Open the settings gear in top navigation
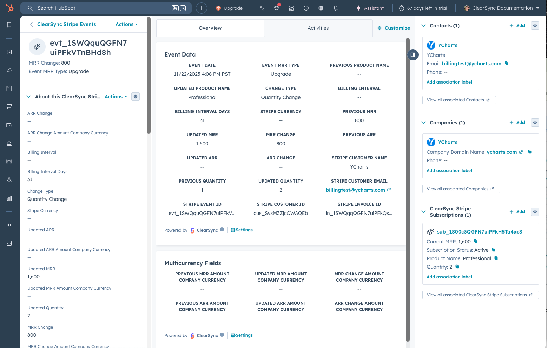Viewport: 547px width, 348px height. (x=321, y=8)
